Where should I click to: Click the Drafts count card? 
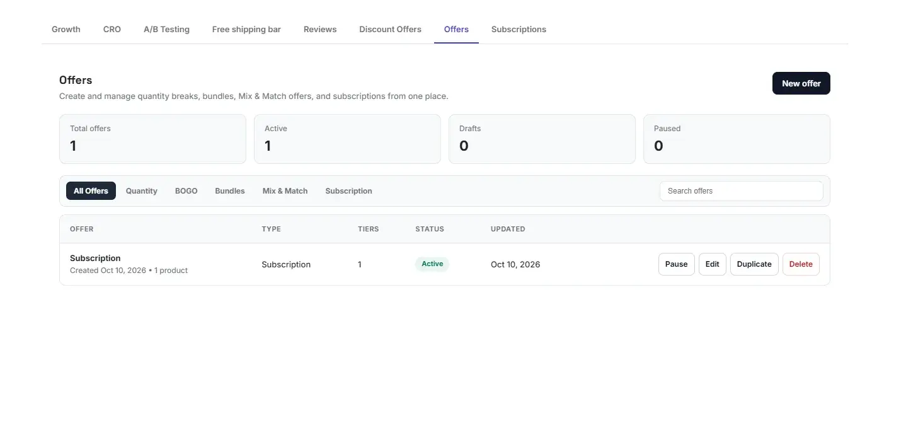point(542,139)
